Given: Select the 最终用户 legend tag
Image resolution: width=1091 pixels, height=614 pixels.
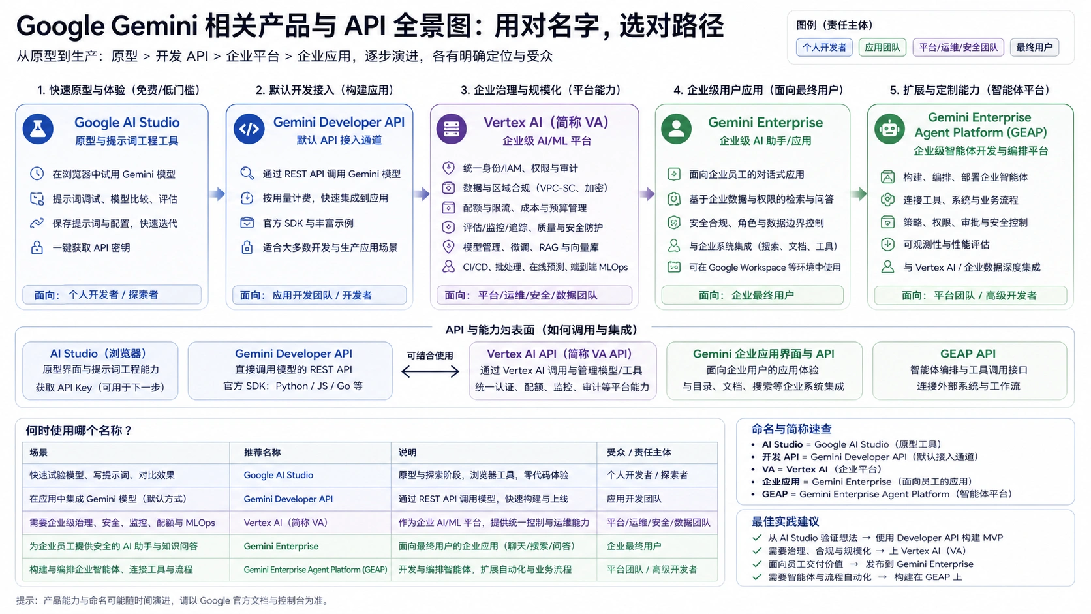Looking at the screenshot, I should point(1034,47).
